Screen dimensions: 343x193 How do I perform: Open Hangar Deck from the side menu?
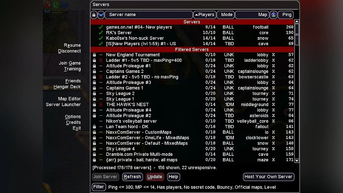(x=67, y=87)
